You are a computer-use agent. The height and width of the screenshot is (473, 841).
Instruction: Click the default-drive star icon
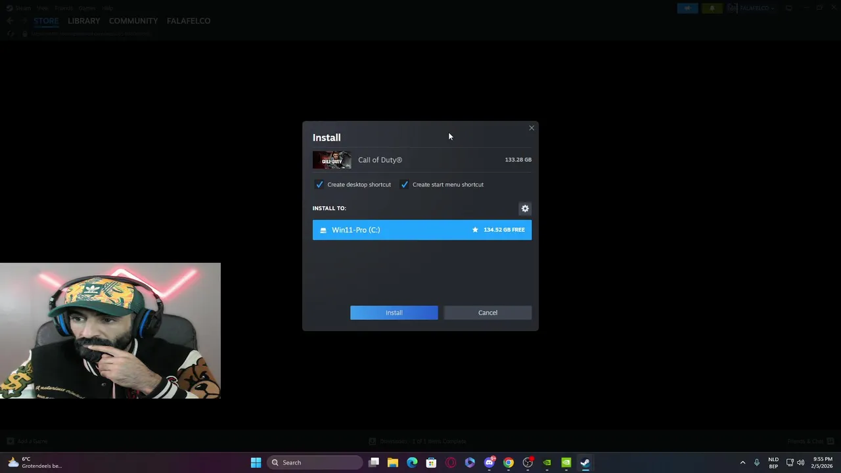pyautogui.click(x=475, y=230)
